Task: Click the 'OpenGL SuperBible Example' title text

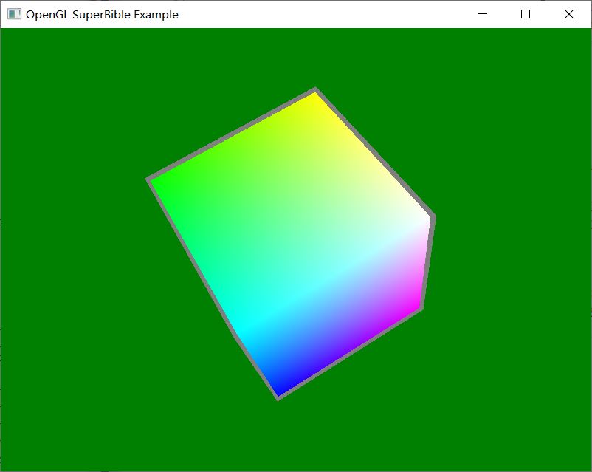Action: (102, 15)
